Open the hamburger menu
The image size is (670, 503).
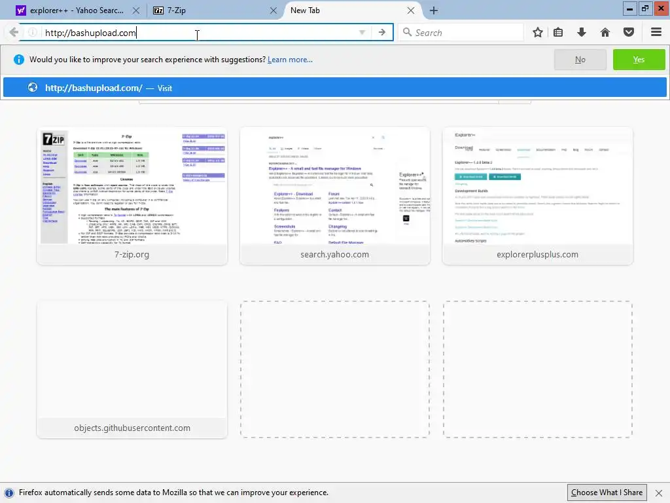coord(656,33)
